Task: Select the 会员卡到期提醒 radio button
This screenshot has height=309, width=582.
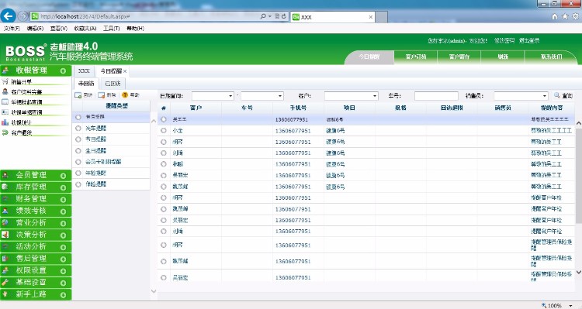Action: pyautogui.click(x=78, y=162)
